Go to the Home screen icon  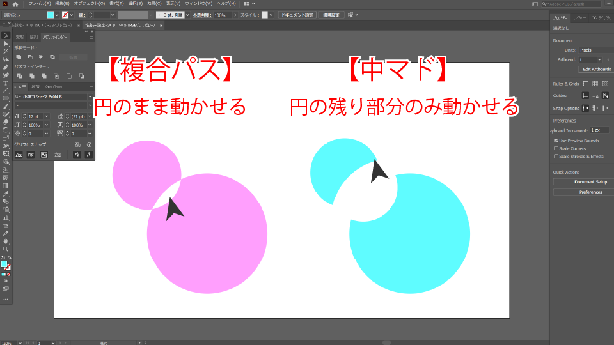pos(15,4)
